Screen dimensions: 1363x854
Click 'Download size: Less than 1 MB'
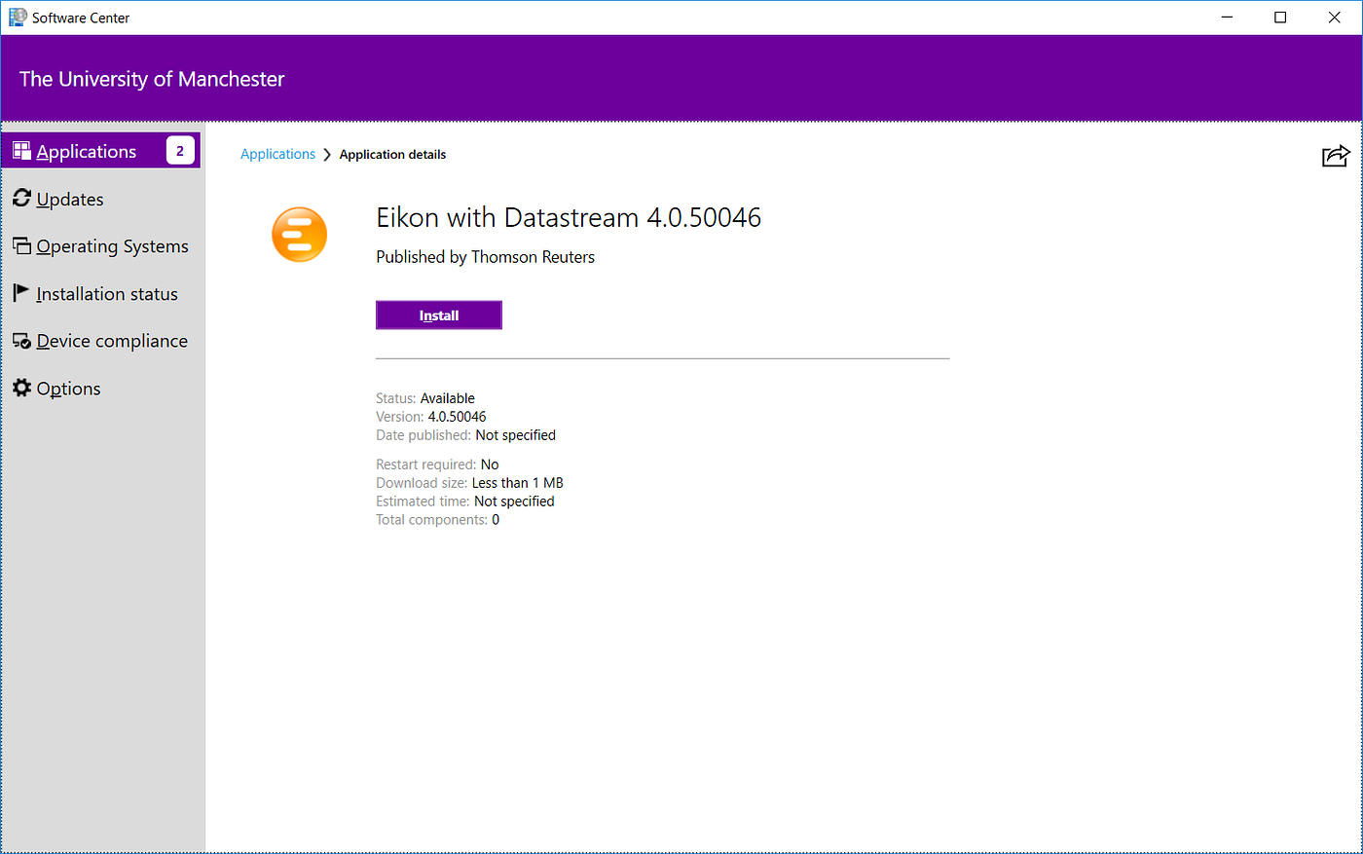(x=469, y=483)
